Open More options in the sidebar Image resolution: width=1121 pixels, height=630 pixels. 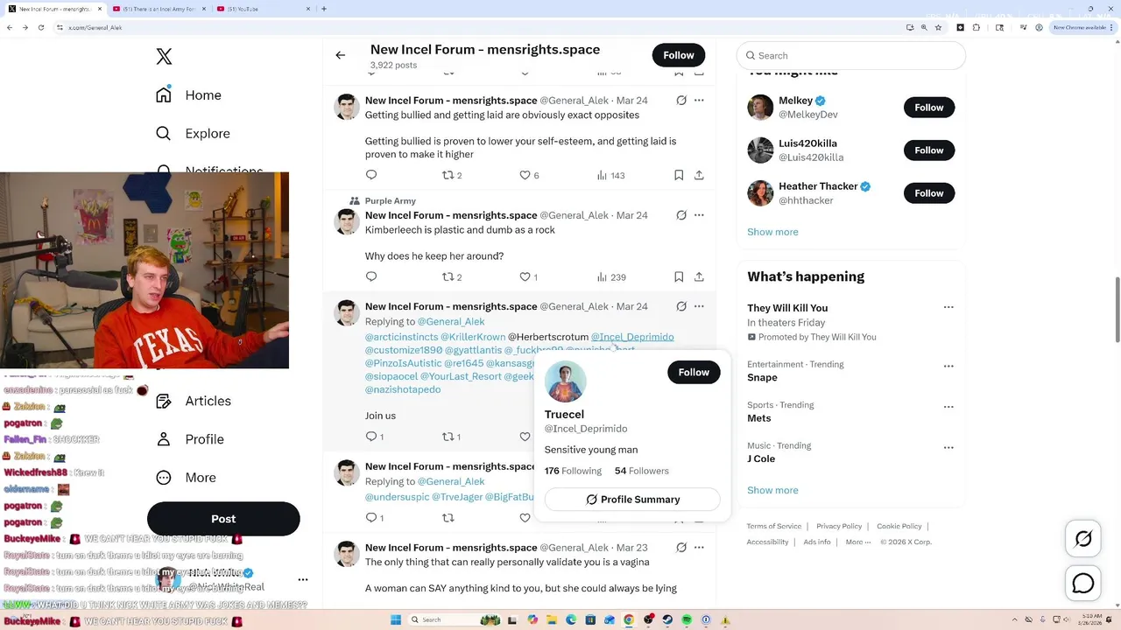click(x=185, y=478)
